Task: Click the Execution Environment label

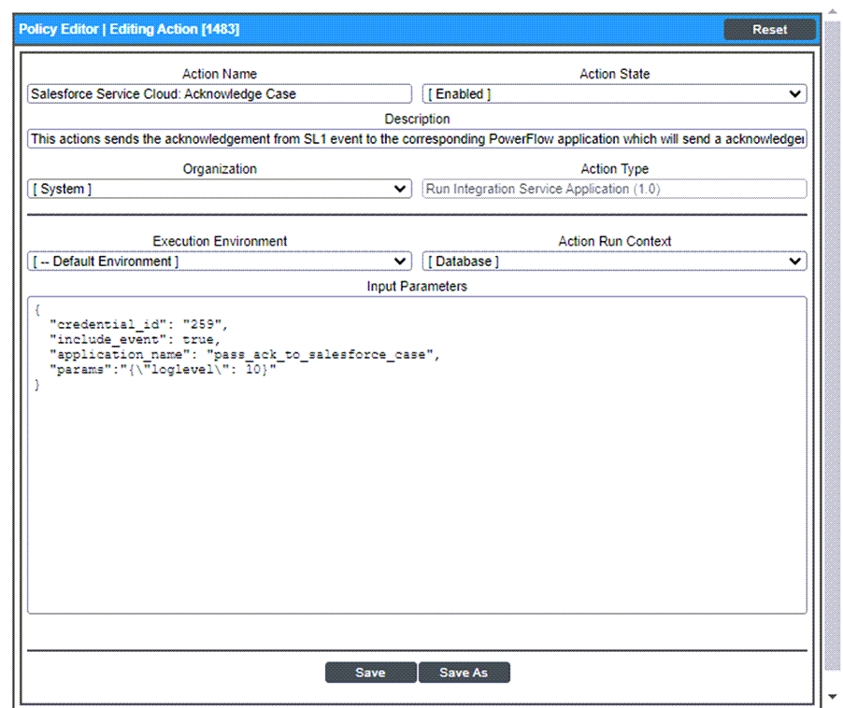Action: 220,241
